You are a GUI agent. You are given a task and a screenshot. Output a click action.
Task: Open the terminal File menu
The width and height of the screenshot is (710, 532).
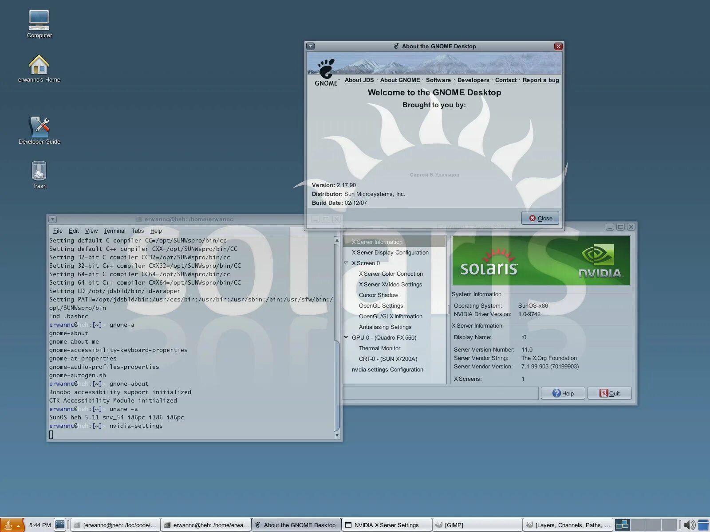pos(58,231)
